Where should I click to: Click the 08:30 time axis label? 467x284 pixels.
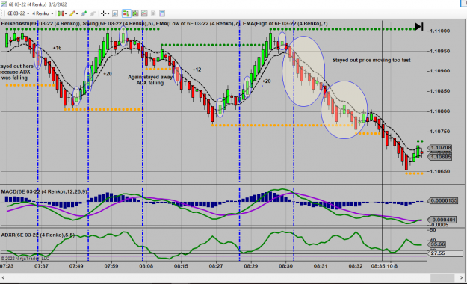click(285, 265)
